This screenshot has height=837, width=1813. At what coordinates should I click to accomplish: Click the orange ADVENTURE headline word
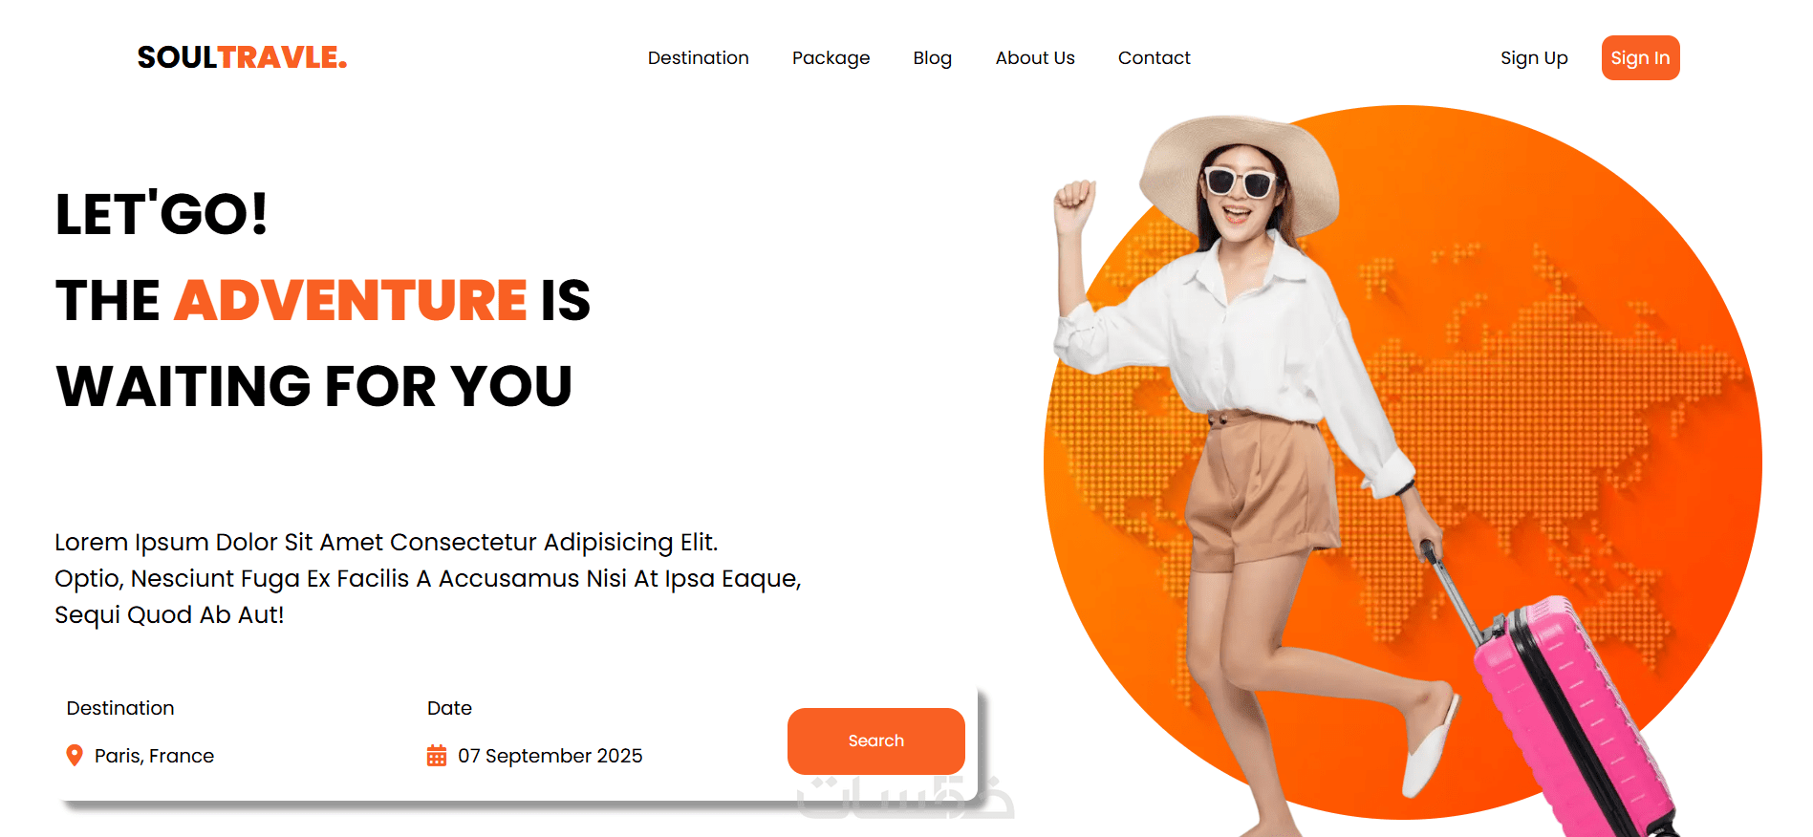(x=351, y=300)
